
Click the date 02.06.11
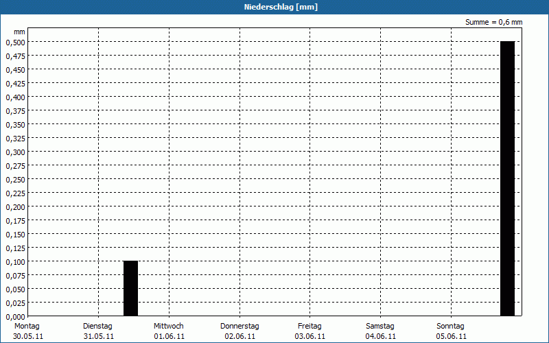pyautogui.click(x=240, y=337)
